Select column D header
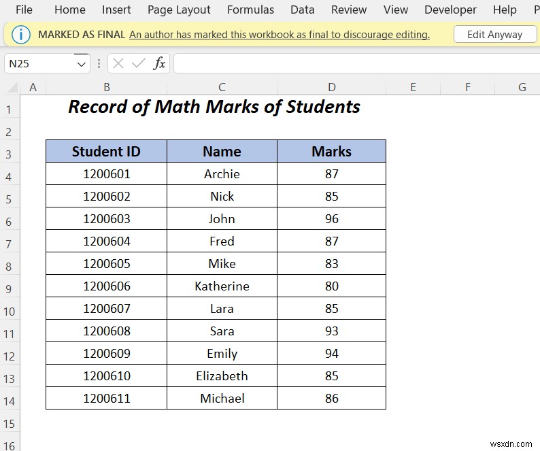The image size is (540, 451). pyautogui.click(x=331, y=87)
